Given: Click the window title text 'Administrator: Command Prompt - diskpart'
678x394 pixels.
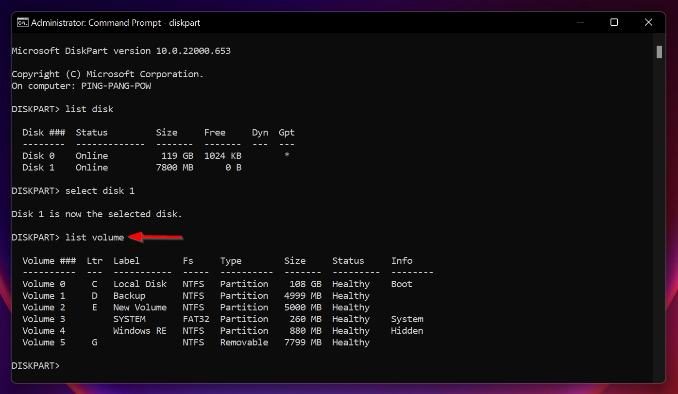Looking at the screenshot, I should click(116, 23).
